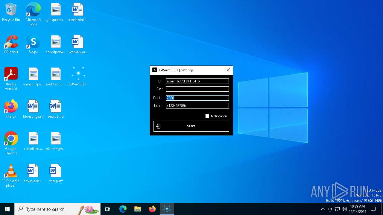Click the Start button in XWorm settings

tap(191, 126)
